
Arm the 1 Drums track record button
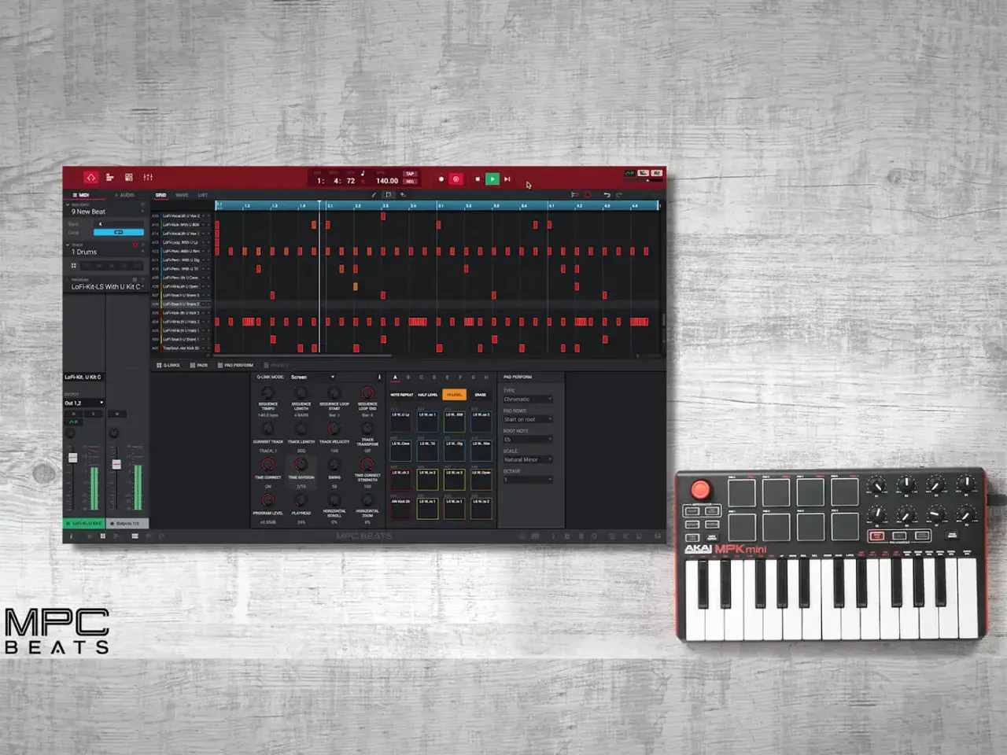tap(135, 245)
